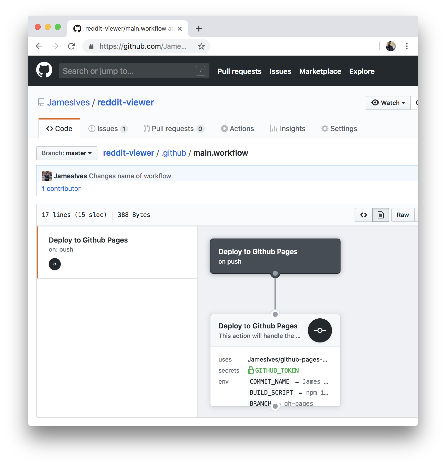Close the reddit-viewer browser tab
The image size is (446, 466).
(x=180, y=29)
